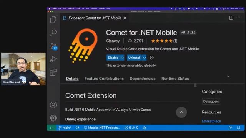Click the split editor right icon
The height and width of the screenshot is (138, 246).
pyautogui.click(x=231, y=18)
